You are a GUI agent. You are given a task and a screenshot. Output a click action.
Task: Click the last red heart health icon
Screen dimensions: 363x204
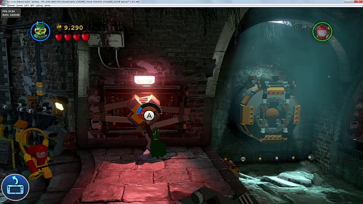[85, 37]
